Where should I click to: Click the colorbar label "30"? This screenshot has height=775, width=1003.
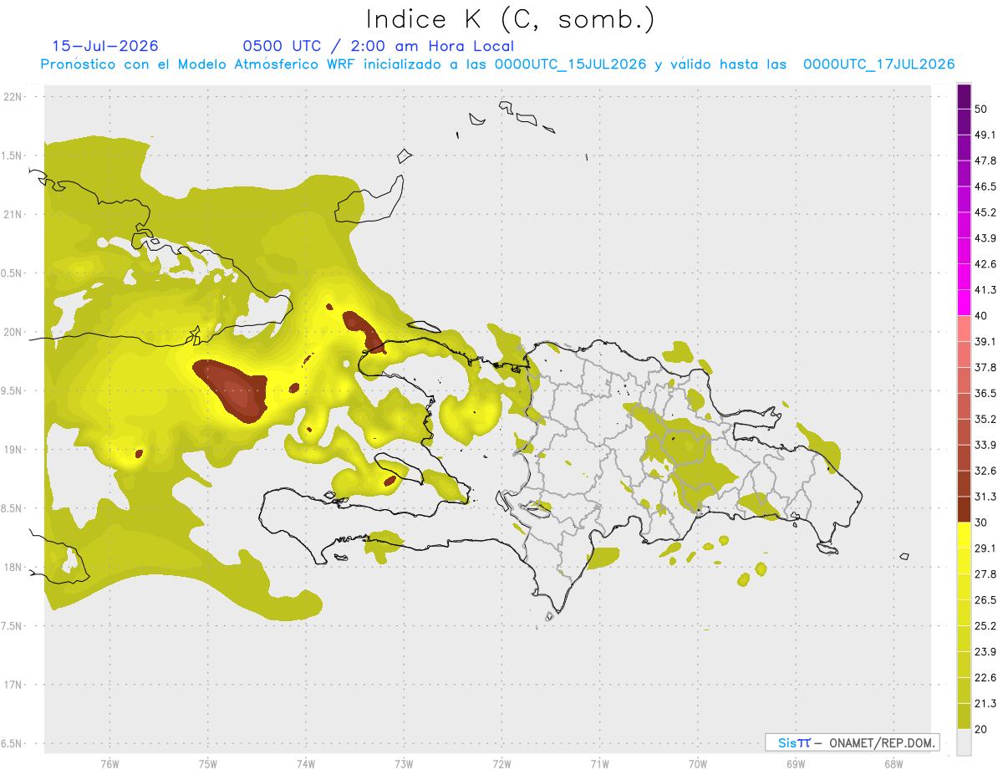[980, 523]
